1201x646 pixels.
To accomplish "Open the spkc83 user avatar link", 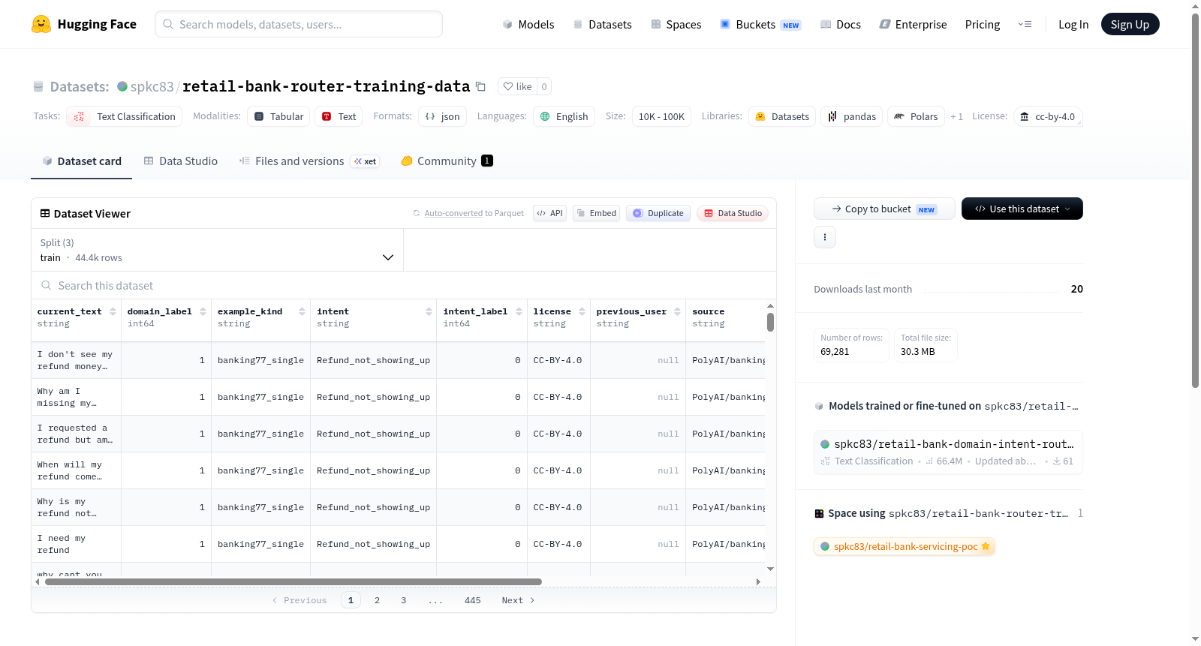I will [122, 86].
